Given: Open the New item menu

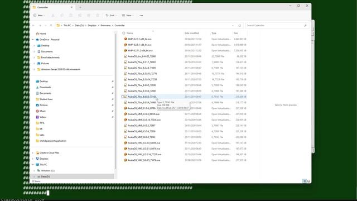Looking at the screenshot, I should coord(39,15).
